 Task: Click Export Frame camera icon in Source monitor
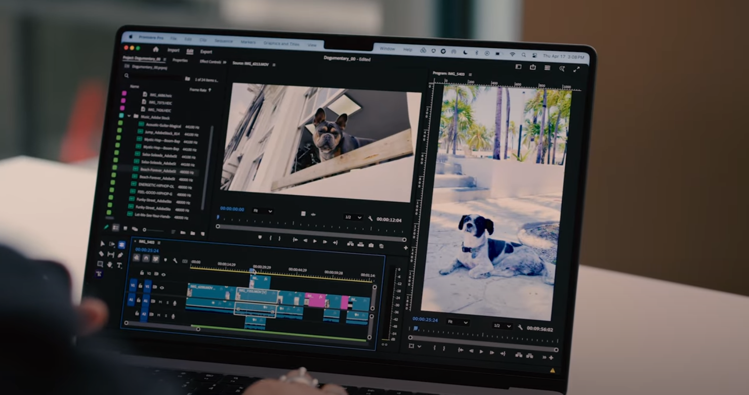371,245
